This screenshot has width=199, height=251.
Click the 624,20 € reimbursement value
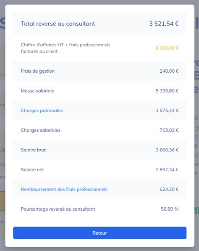click(169, 189)
